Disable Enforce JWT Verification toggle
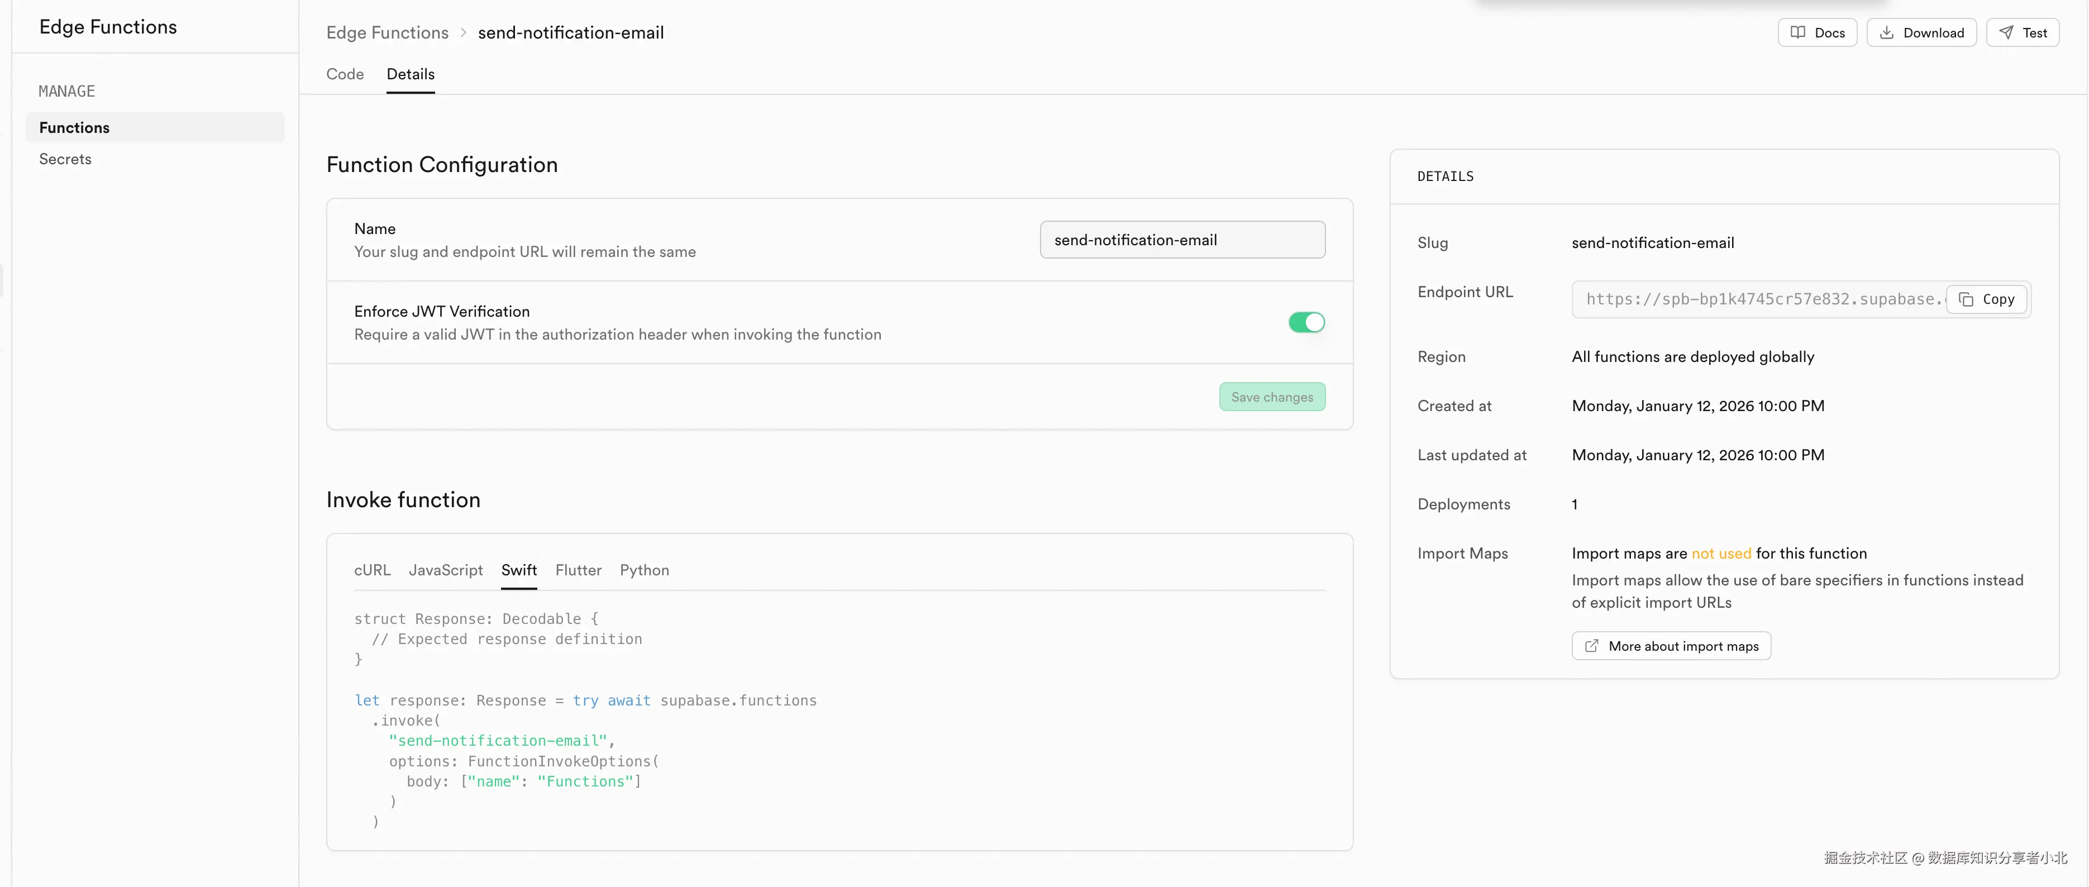The image size is (2089, 887). [1306, 323]
